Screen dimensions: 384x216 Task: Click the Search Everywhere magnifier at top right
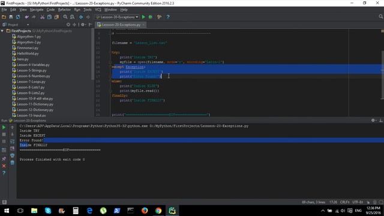(380, 17)
